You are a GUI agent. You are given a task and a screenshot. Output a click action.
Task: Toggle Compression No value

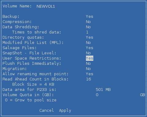point(88,22)
